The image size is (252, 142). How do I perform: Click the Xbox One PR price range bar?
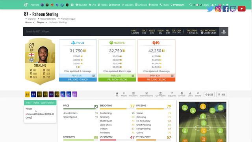(117, 80)
